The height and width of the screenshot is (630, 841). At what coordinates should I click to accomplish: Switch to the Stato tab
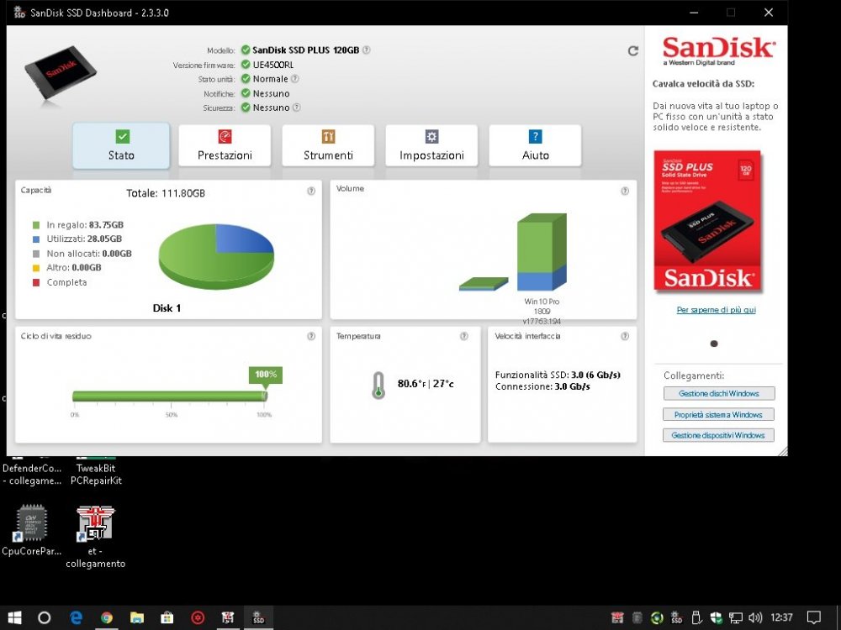tap(121, 145)
